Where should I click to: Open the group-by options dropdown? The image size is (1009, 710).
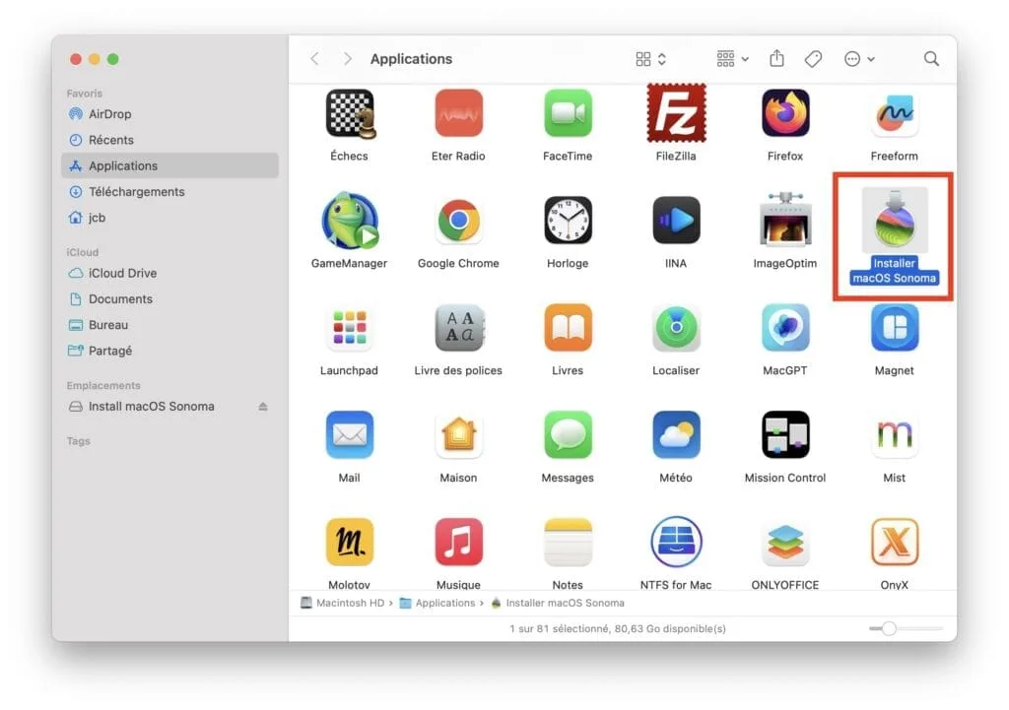(733, 59)
